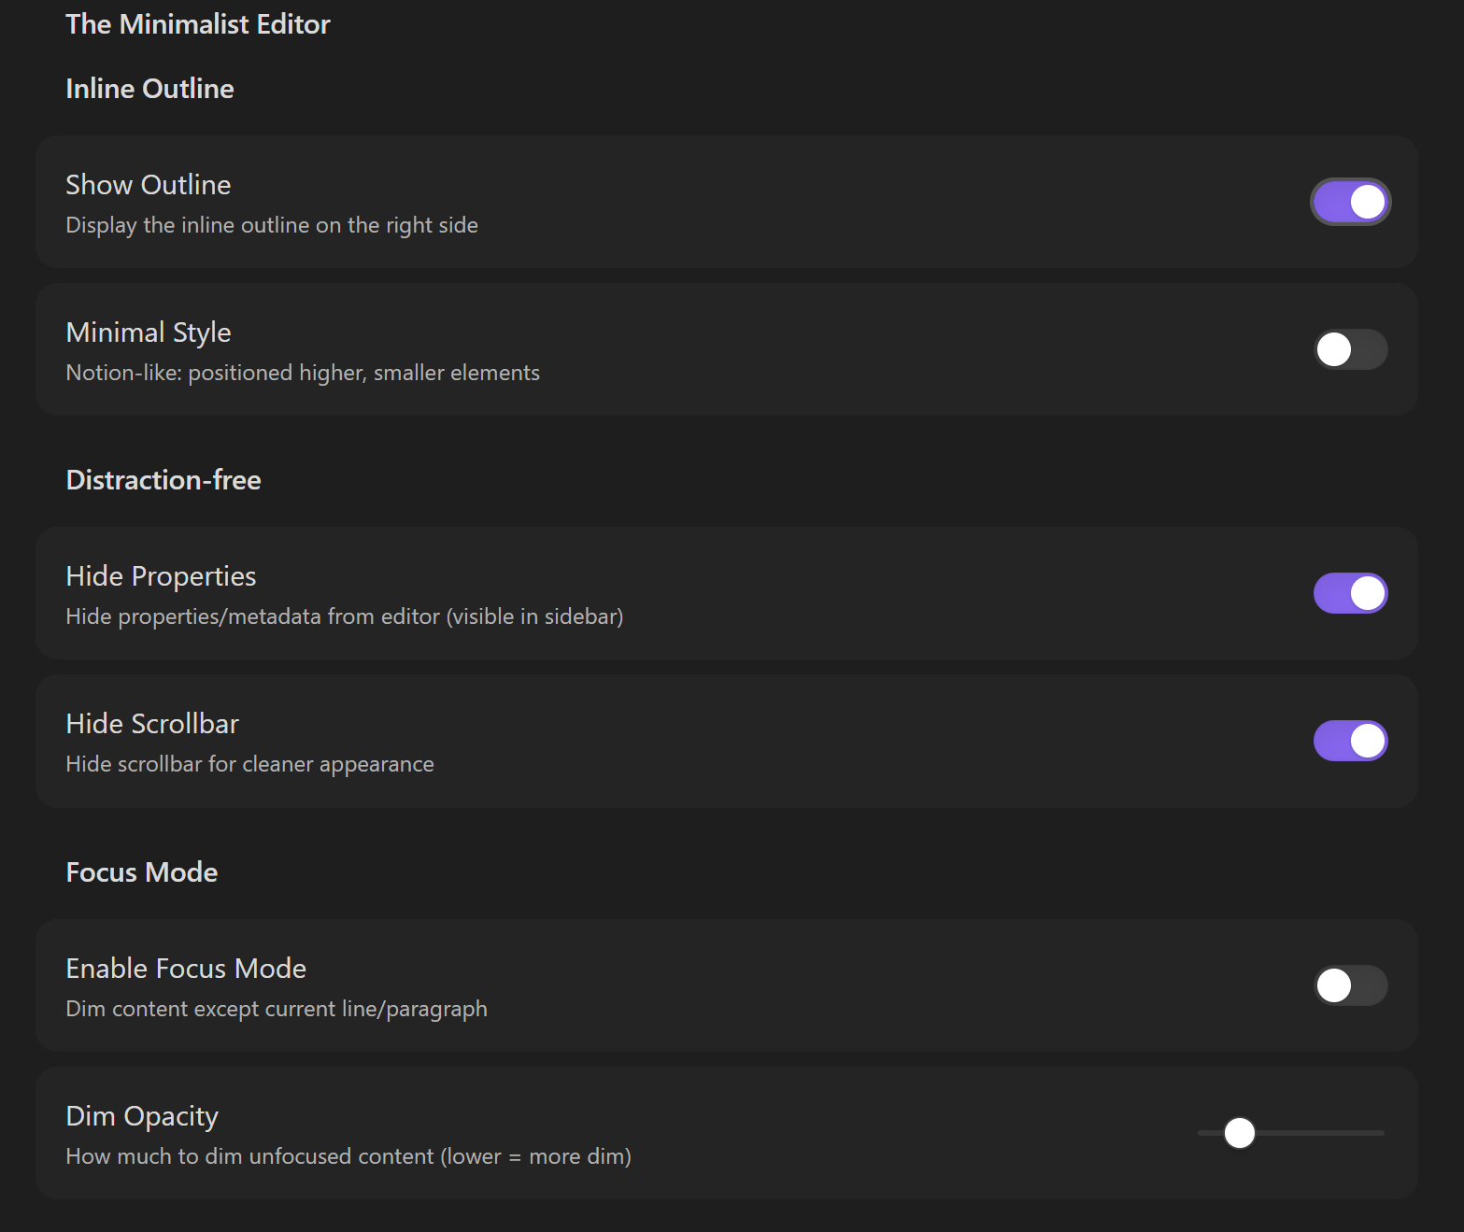Click the Hide Properties description text
1464x1232 pixels.
click(x=345, y=616)
